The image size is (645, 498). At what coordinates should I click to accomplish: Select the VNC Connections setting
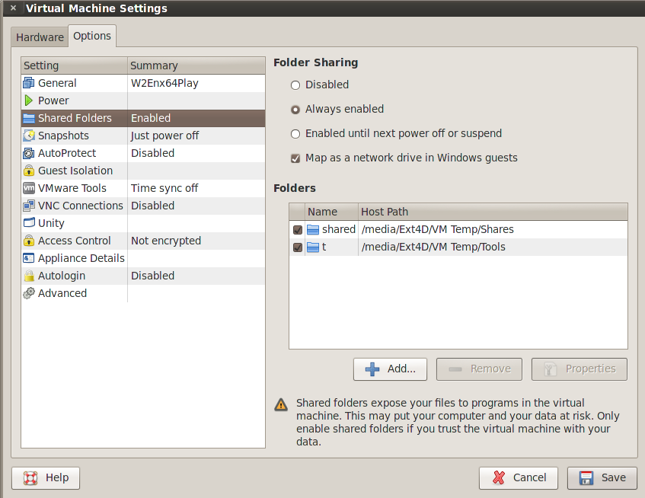point(143,206)
